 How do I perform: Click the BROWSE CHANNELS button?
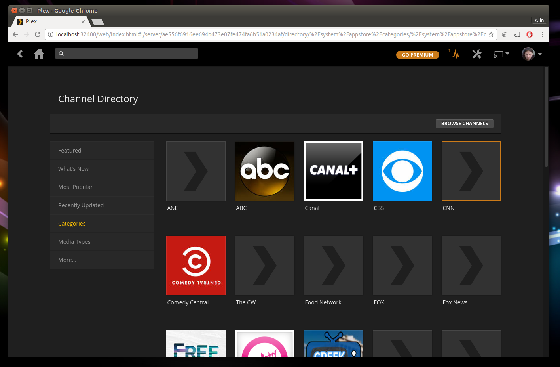(x=465, y=124)
